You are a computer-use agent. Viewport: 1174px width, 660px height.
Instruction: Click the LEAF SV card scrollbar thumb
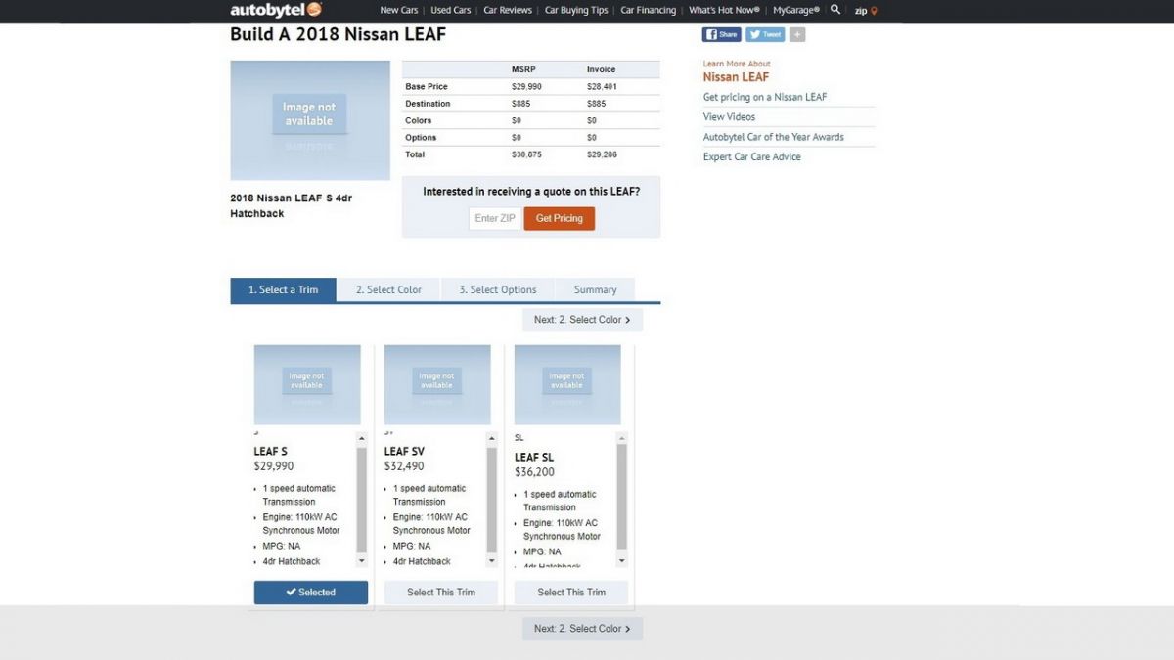pos(492,500)
